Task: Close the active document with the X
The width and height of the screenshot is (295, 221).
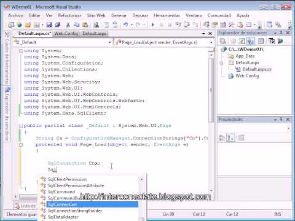Action: click(x=210, y=33)
